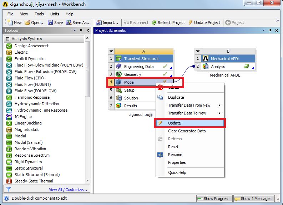The height and width of the screenshot is (205, 283).
Task: Select the Harmonic Response icon
Action: pyautogui.click(x=9, y=98)
